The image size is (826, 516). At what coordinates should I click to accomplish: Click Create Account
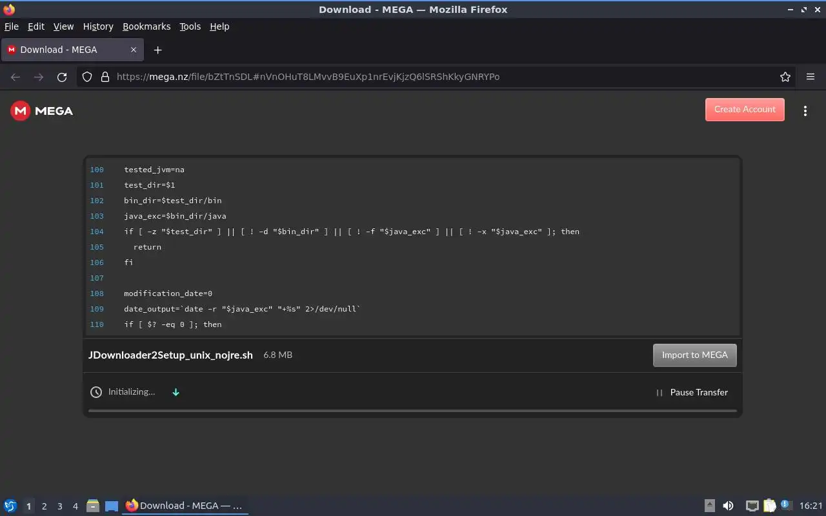(x=745, y=110)
